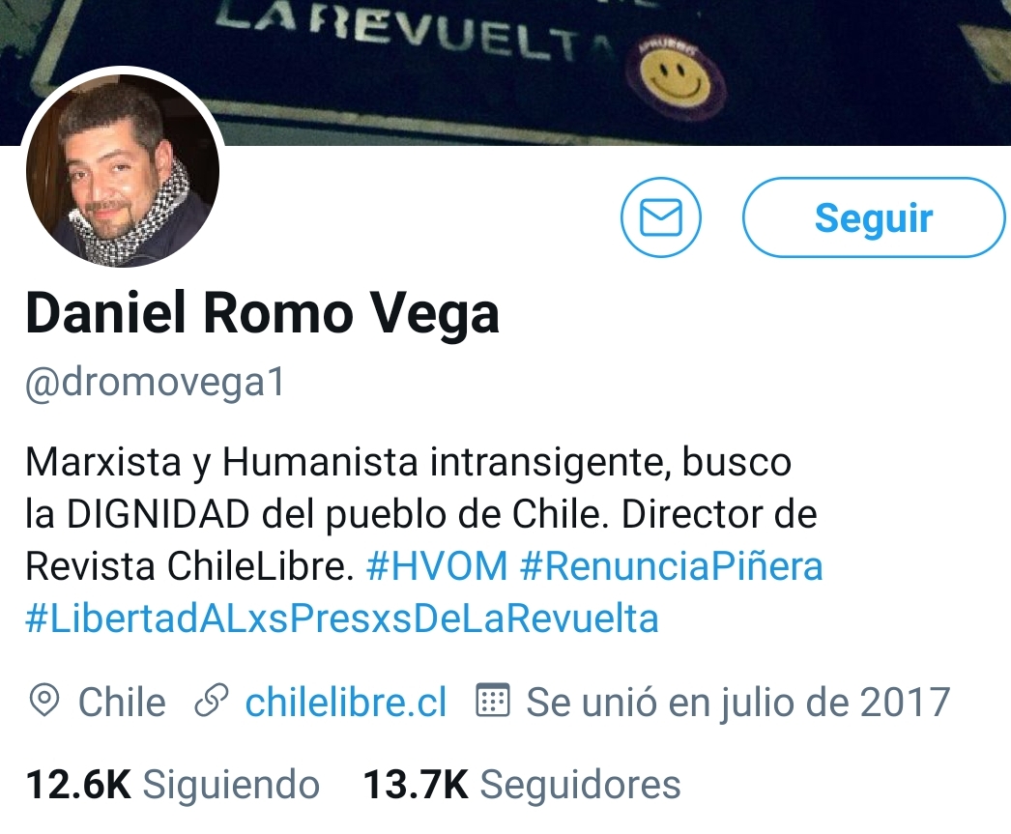Click the calendar joined-date icon

tap(493, 701)
